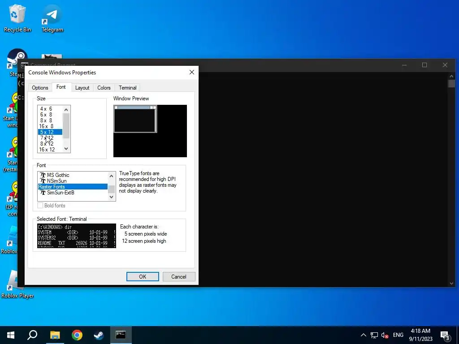Close the Command Prompt window
Screen dimensions: 459x344
tap(445, 65)
